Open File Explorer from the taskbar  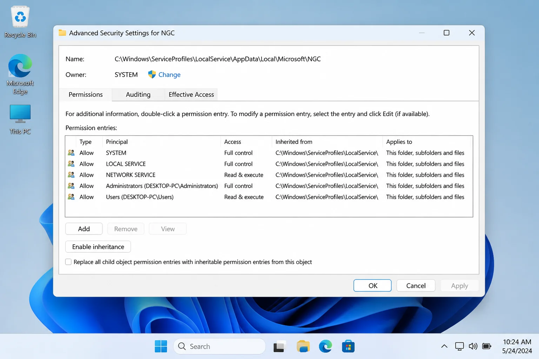point(303,346)
